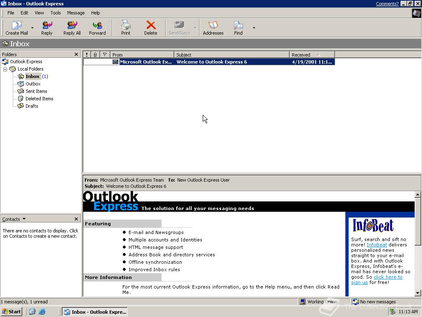This screenshot has height=317, width=422.
Task: Delete the selected message with Delete icon
Action: click(x=151, y=25)
